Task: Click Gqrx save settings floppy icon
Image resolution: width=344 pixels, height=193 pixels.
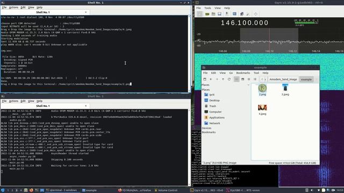Action: coord(219,14)
